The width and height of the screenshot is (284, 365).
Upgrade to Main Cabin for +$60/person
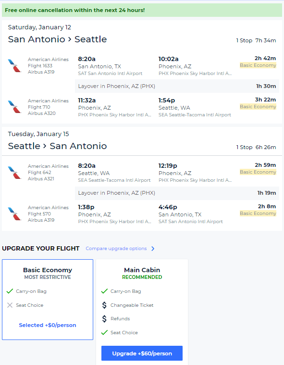pos(142,353)
